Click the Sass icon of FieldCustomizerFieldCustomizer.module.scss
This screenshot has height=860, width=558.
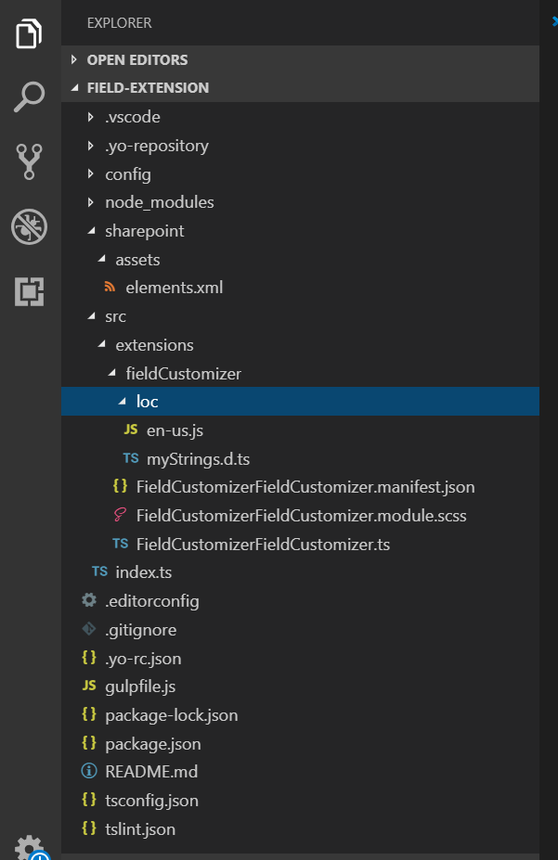click(x=120, y=515)
